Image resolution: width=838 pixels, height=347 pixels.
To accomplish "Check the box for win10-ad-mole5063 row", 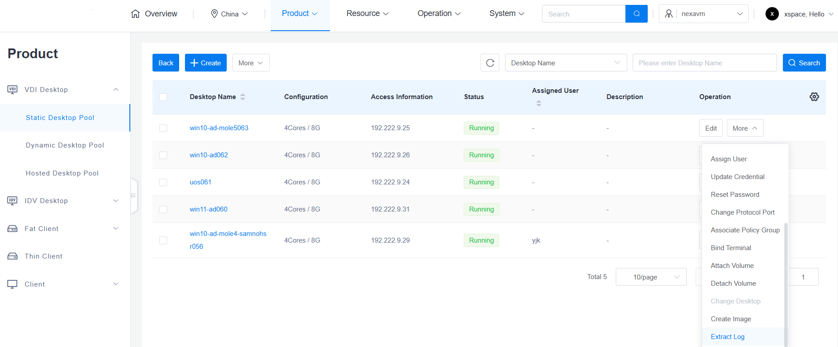I will [x=163, y=128].
